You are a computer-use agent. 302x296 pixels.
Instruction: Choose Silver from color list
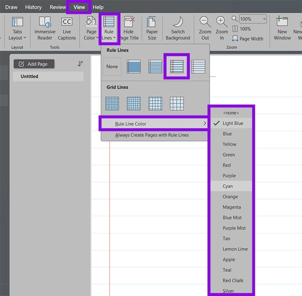click(231, 290)
